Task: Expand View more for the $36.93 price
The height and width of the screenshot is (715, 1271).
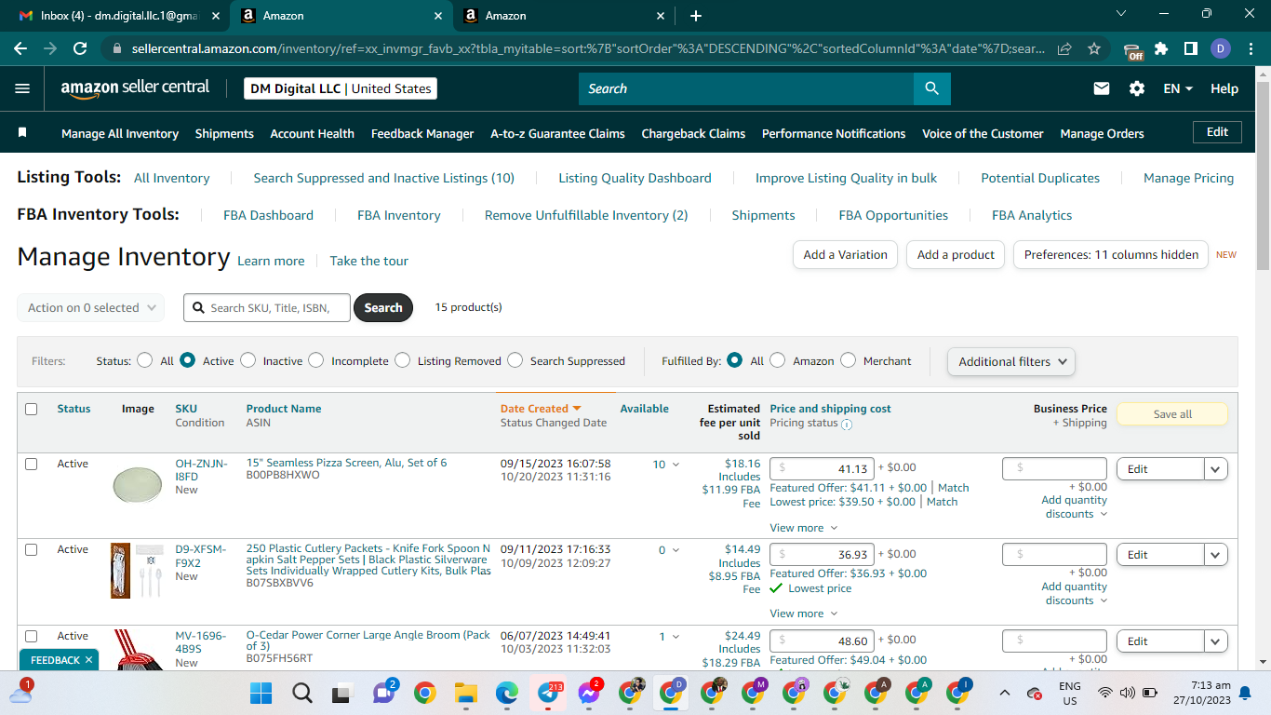Action: (x=804, y=614)
